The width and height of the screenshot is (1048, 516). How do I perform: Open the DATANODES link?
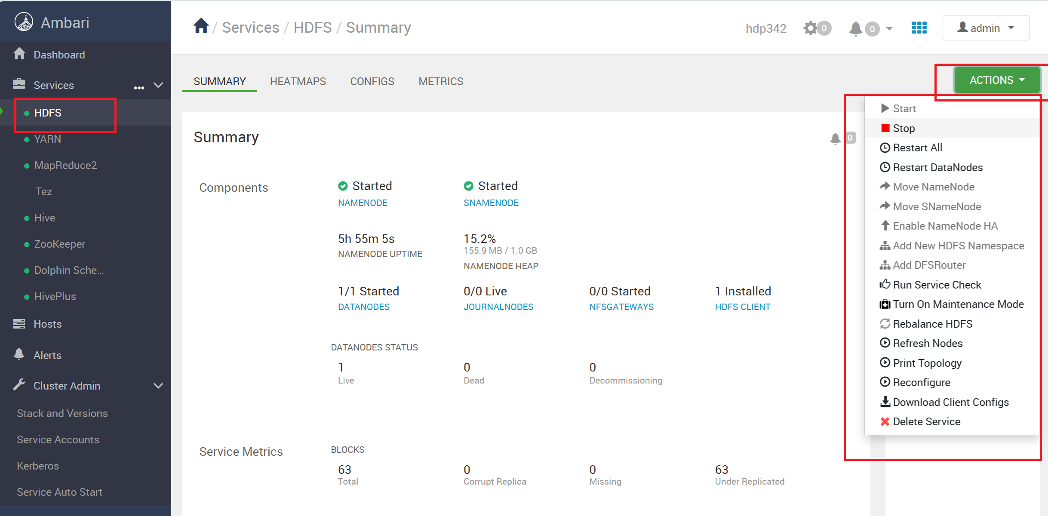tap(364, 307)
